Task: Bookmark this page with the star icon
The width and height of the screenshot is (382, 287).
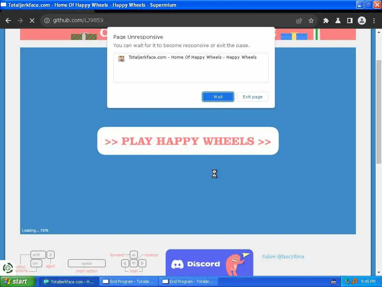Action: 311,21
